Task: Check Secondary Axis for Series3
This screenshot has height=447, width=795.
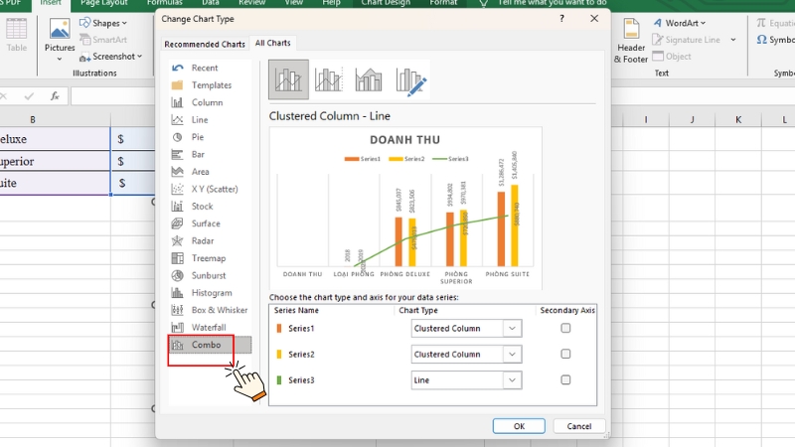Action: pos(565,379)
